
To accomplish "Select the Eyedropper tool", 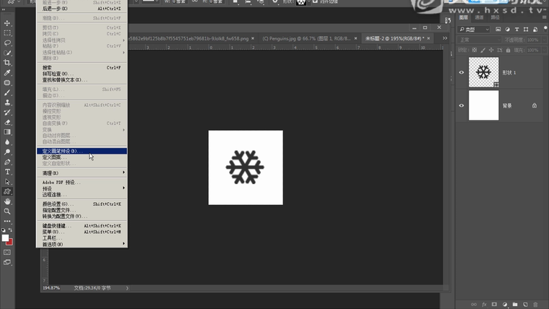I will [x=7, y=73].
